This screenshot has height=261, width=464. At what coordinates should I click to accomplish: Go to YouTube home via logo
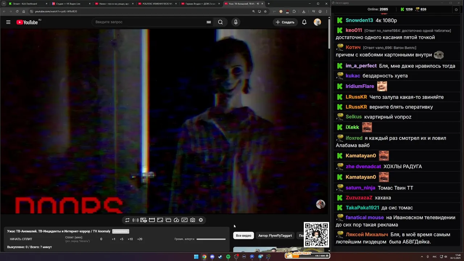[x=27, y=22]
